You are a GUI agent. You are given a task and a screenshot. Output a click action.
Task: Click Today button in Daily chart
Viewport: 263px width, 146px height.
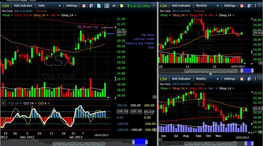101,144
